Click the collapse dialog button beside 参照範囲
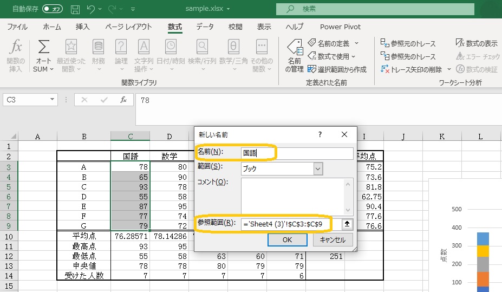Screen dimensions: 502x292 tap(348, 224)
